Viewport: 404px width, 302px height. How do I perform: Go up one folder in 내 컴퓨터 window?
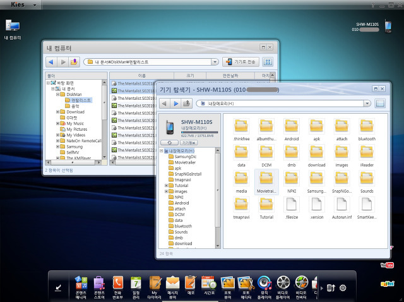click(74, 62)
